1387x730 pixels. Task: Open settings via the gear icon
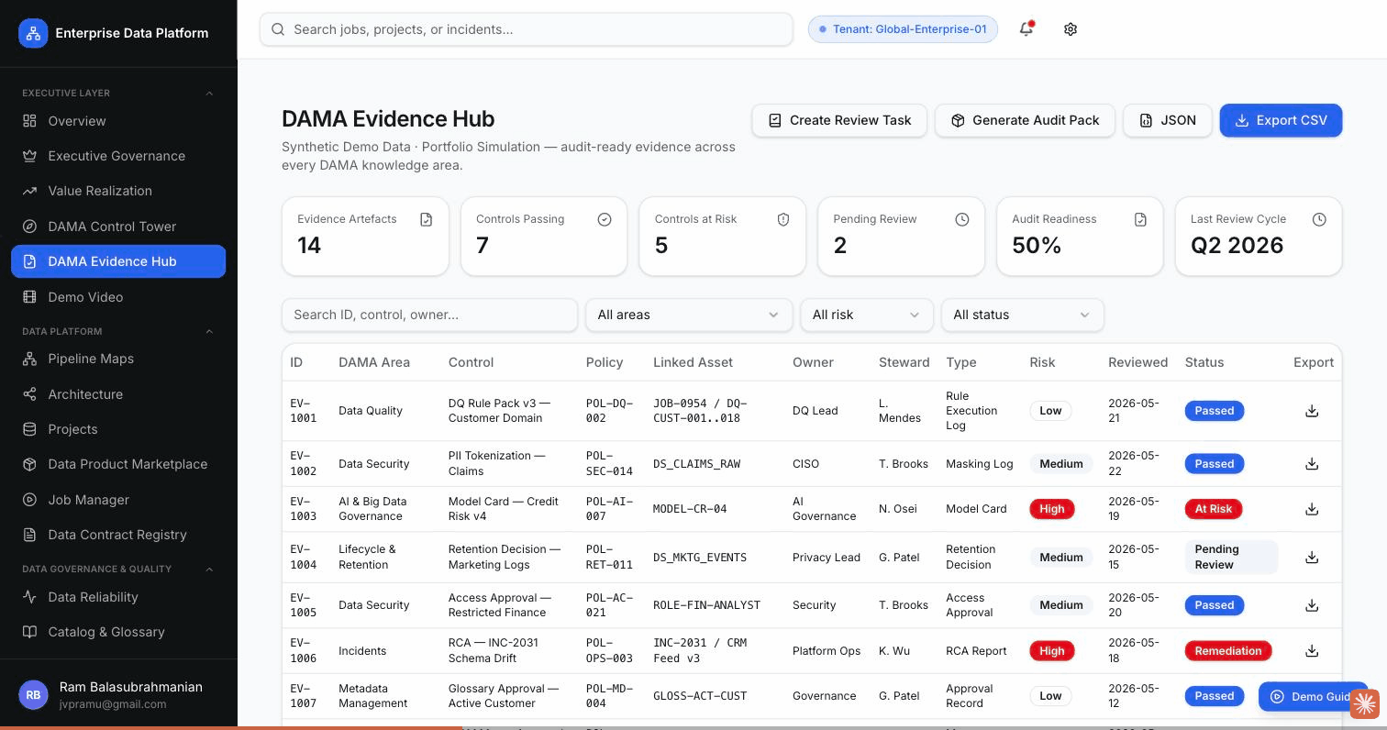coord(1071,29)
